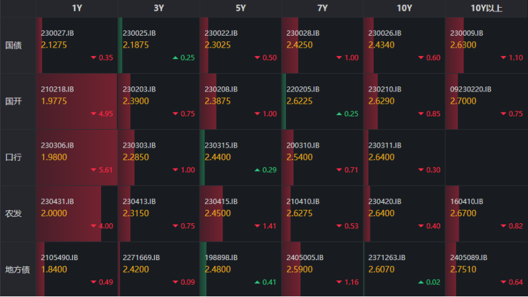Open bond code 2371263.IB
This screenshot has height=297, width=528.
coord(387,258)
